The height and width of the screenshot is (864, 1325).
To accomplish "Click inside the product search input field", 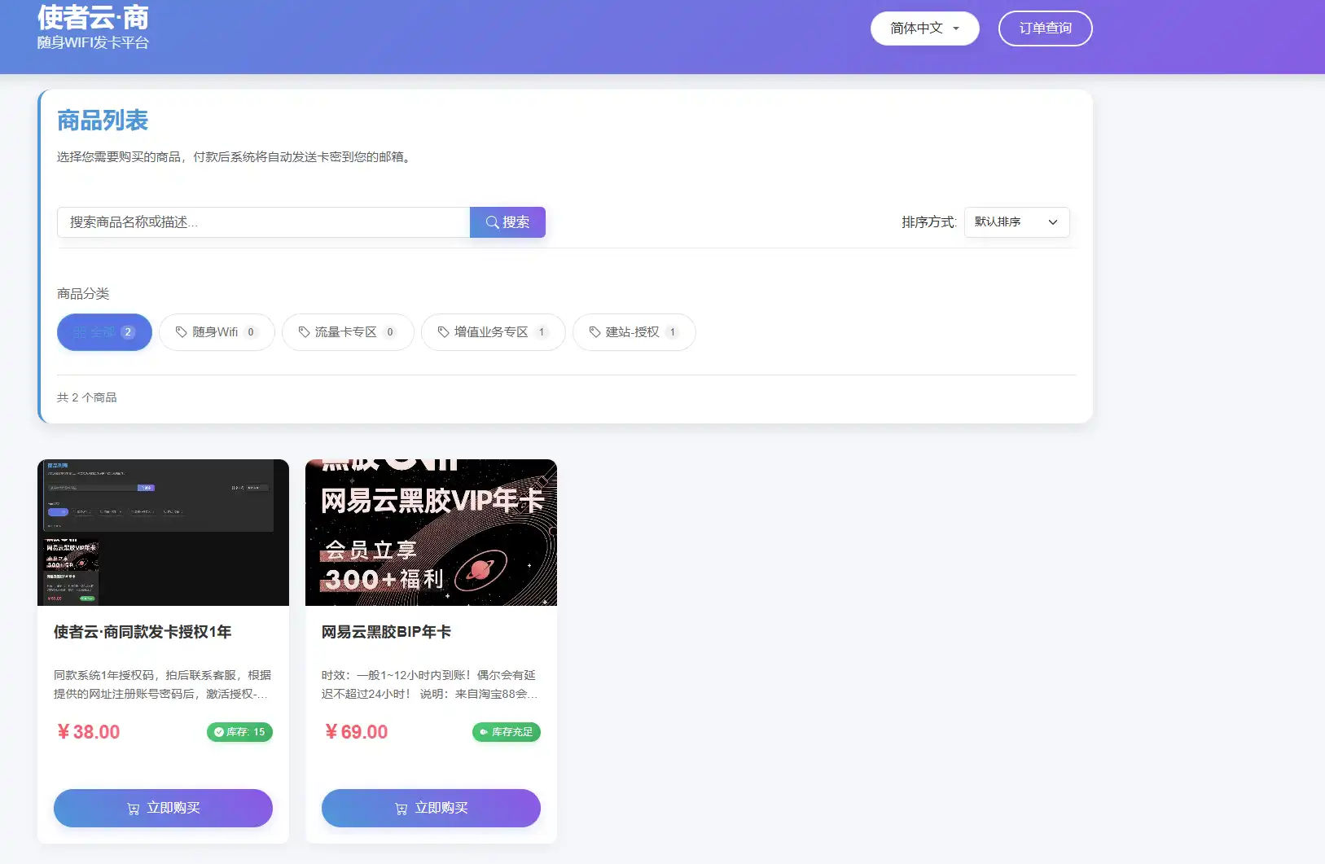I will pyautogui.click(x=261, y=221).
